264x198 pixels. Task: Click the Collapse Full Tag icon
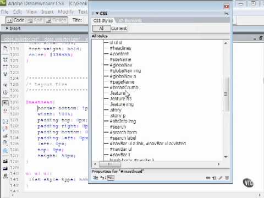tap(5, 59)
